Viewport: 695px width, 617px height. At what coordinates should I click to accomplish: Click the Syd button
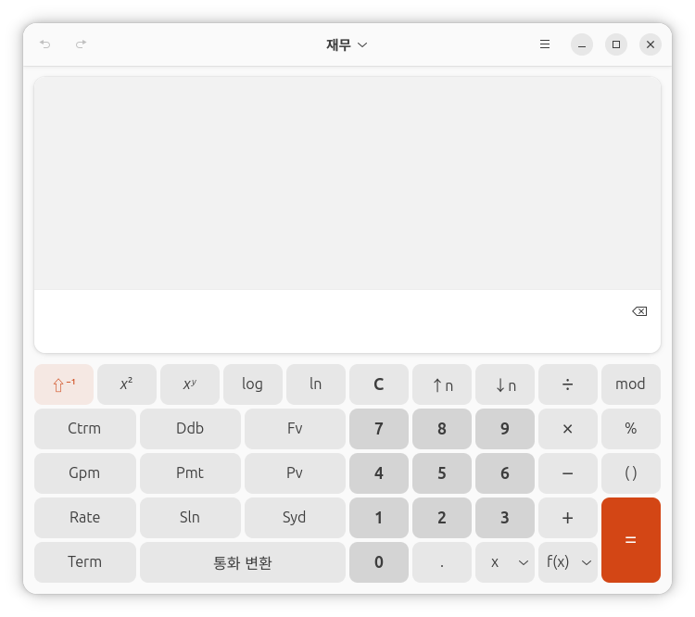tap(295, 517)
